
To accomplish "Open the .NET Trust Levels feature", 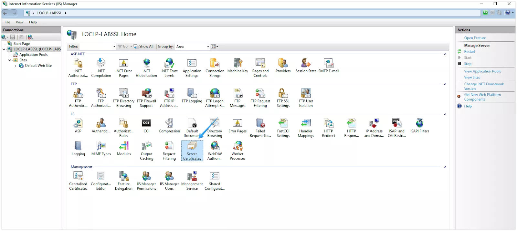I will tap(169, 68).
